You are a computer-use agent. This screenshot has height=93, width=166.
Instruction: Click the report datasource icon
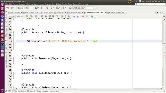(70, 8)
